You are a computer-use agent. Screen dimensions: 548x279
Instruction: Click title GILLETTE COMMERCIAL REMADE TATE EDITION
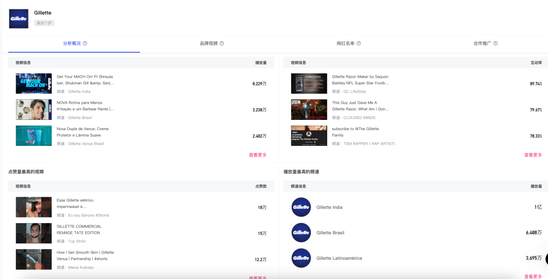coord(79,229)
